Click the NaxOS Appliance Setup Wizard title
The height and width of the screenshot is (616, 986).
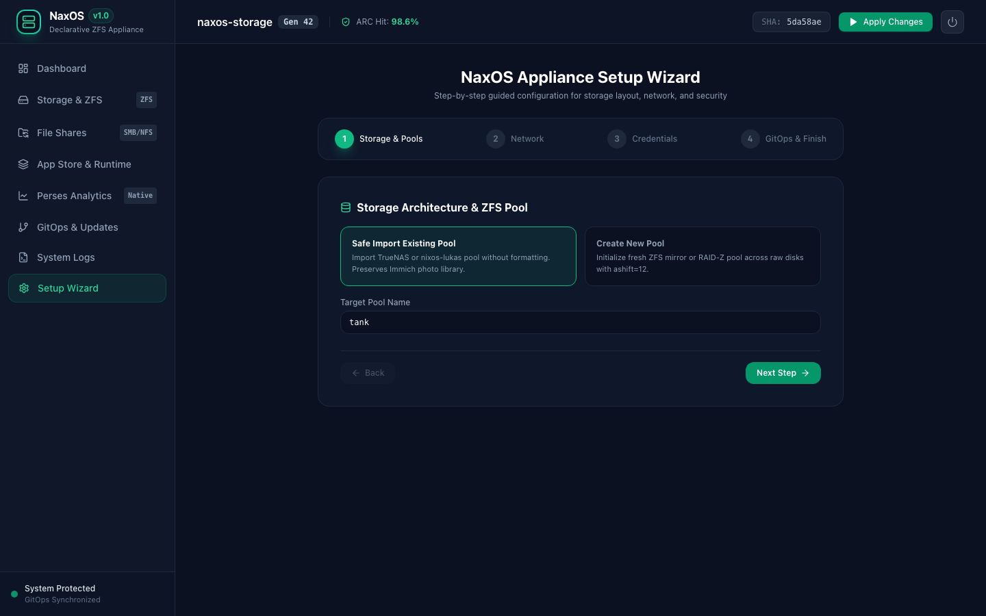pos(581,77)
